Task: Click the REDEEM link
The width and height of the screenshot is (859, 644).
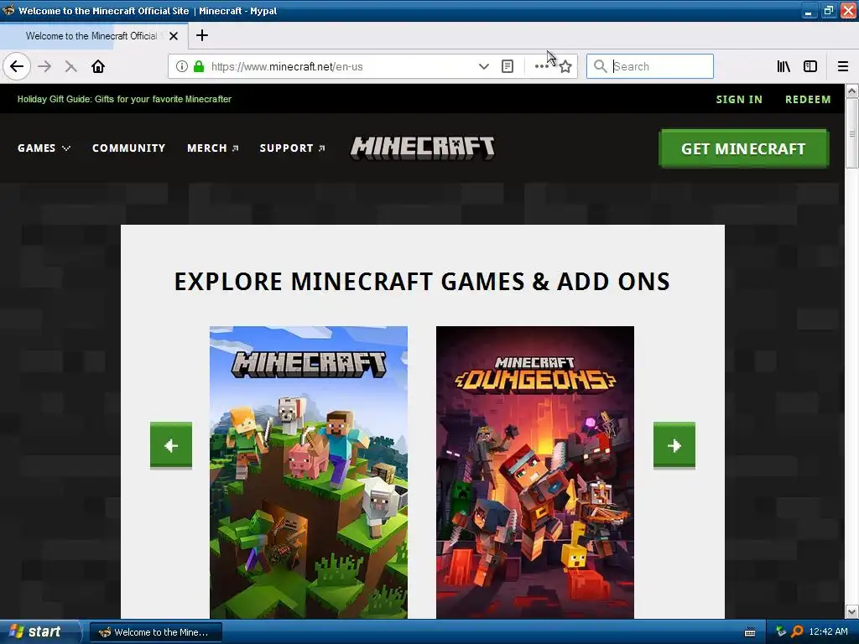Action: [x=808, y=99]
